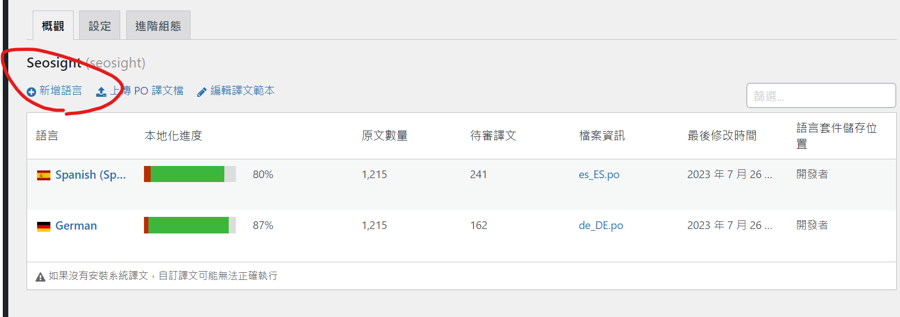The image size is (900, 317).
Task: Open the es_ES.po file link
Action: pos(599,175)
